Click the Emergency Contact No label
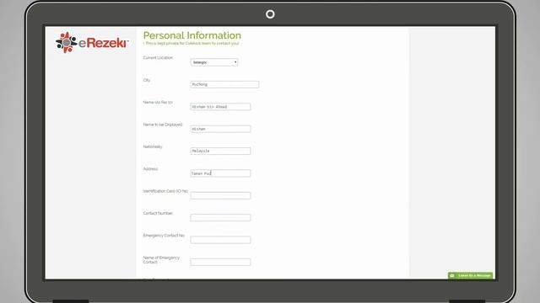This screenshot has width=540, height=303. (x=164, y=236)
